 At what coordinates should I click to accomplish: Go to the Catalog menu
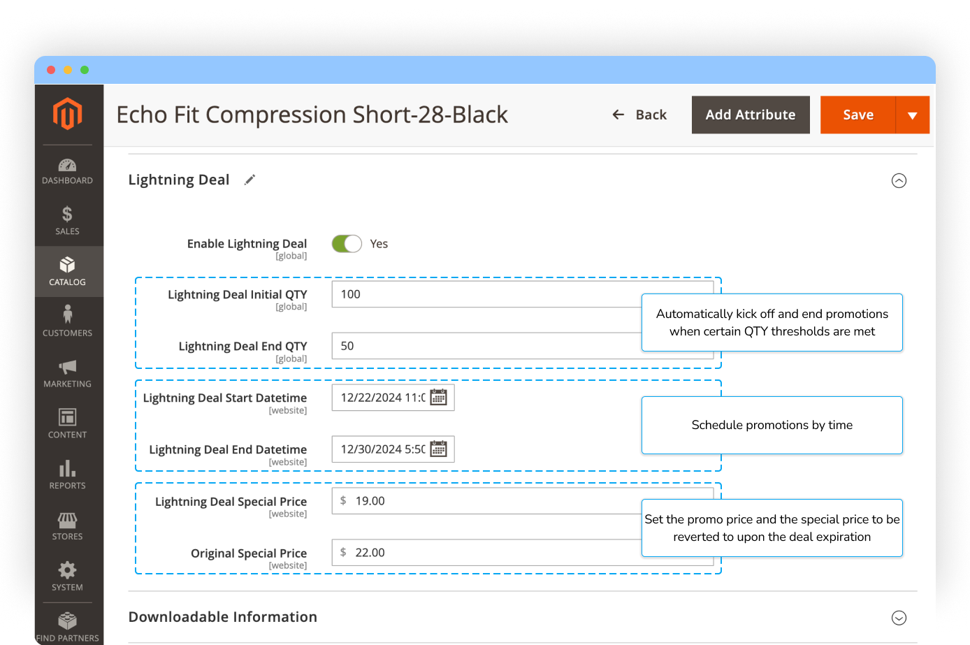[x=68, y=271]
